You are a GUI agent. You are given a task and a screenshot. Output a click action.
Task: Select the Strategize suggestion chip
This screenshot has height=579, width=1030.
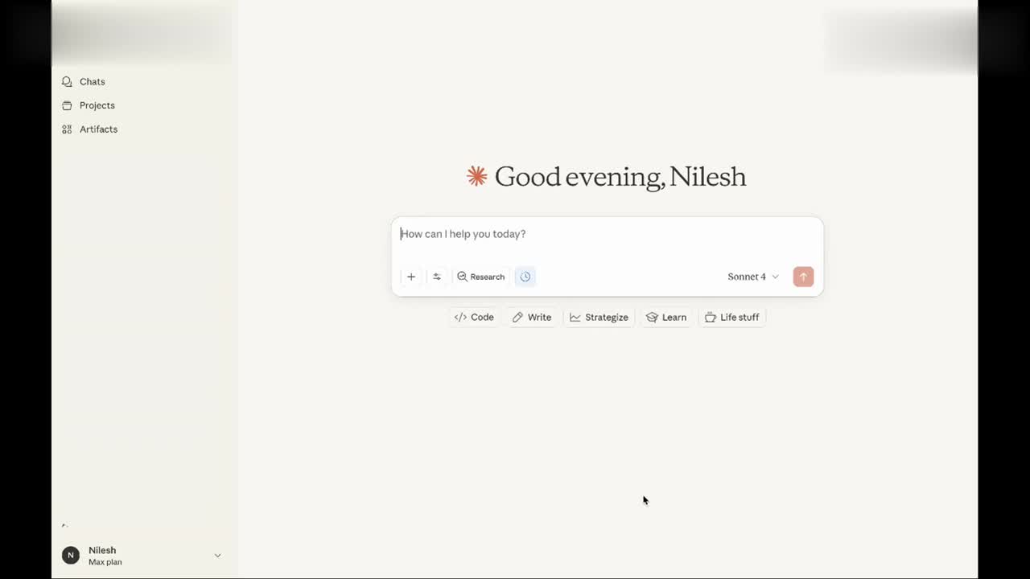pyautogui.click(x=599, y=317)
